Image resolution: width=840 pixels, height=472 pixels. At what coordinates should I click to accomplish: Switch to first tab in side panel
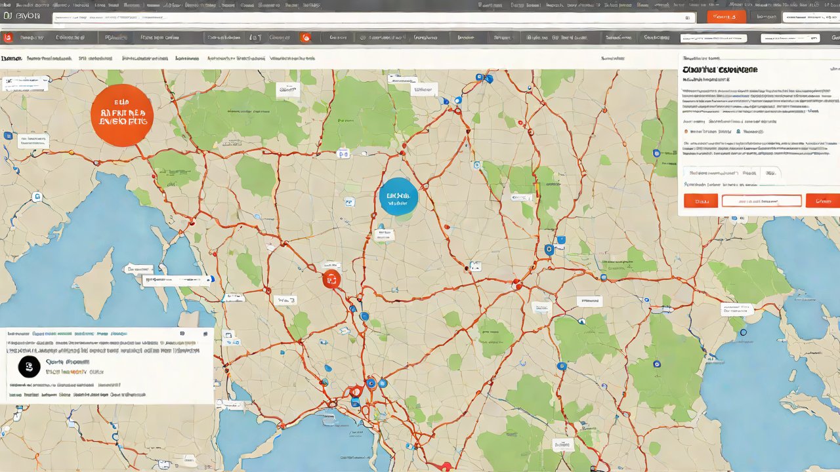click(711, 174)
